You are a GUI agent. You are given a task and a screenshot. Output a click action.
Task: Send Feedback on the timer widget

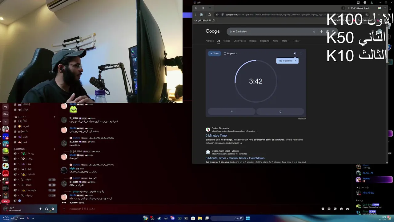pos(302,119)
